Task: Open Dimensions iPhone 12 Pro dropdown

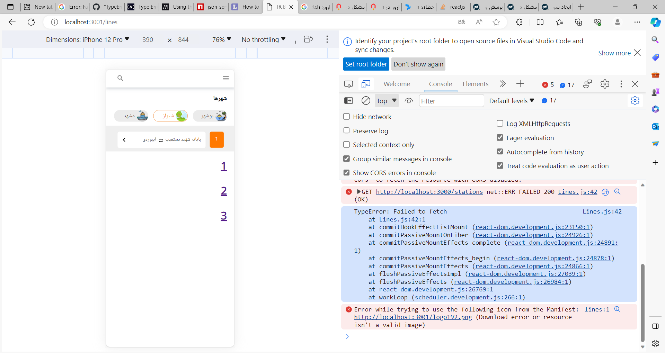Action: [x=88, y=39]
